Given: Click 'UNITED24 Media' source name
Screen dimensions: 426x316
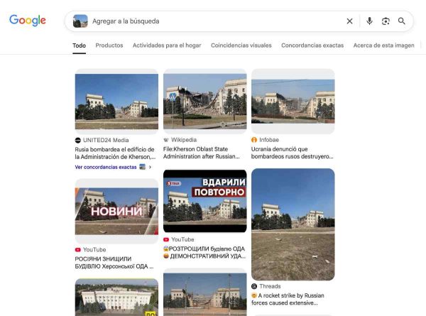Looking at the screenshot, I should click(106, 140).
